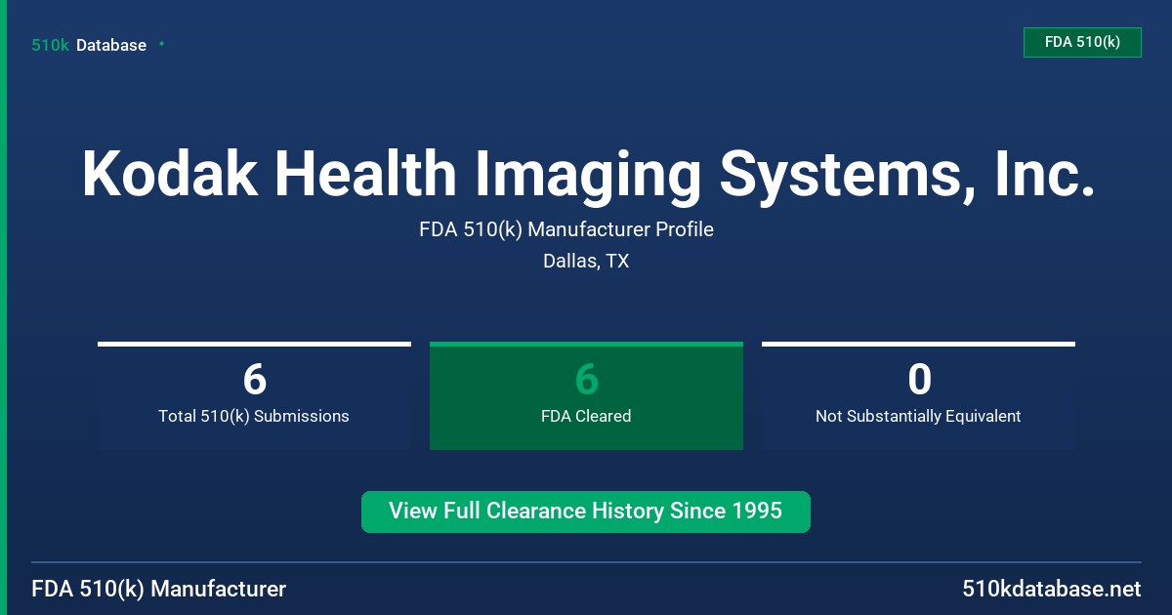Click the FDA 510(k) Manufacturer Profile subtitle

[566, 229]
